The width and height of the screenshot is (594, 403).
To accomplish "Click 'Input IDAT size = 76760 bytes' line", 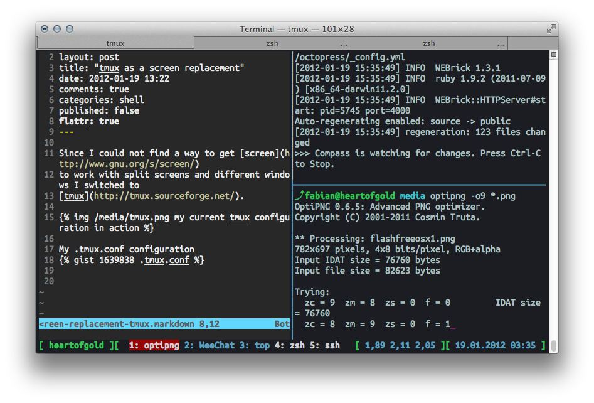I will (368, 260).
